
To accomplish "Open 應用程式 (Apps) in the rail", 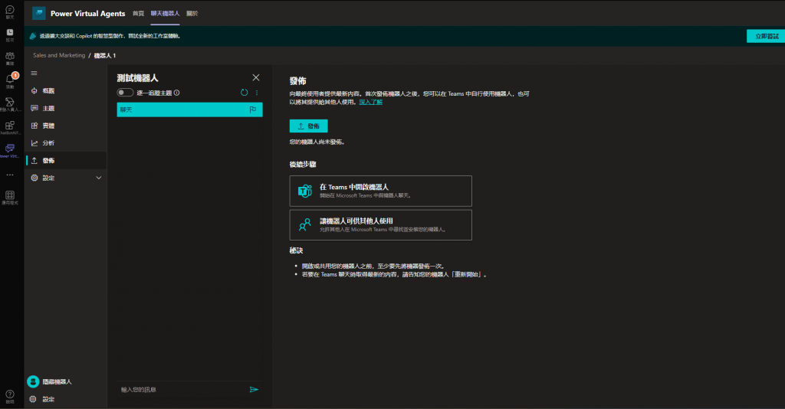I will point(9,198).
